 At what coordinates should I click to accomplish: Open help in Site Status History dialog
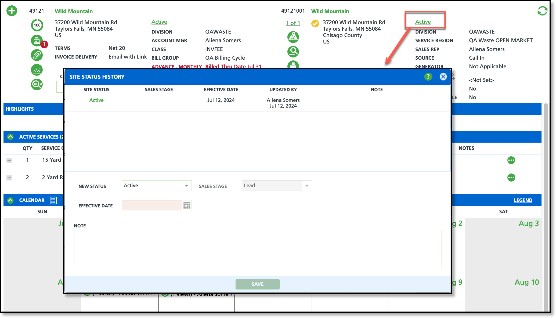click(x=428, y=77)
